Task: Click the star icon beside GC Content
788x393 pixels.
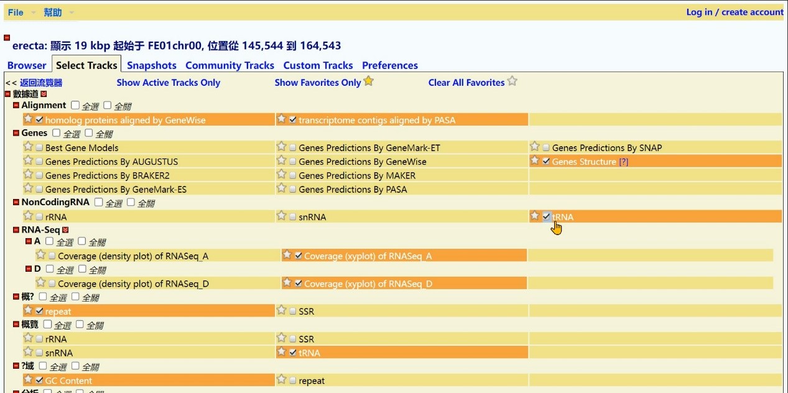Action: click(x=28, y=379)
